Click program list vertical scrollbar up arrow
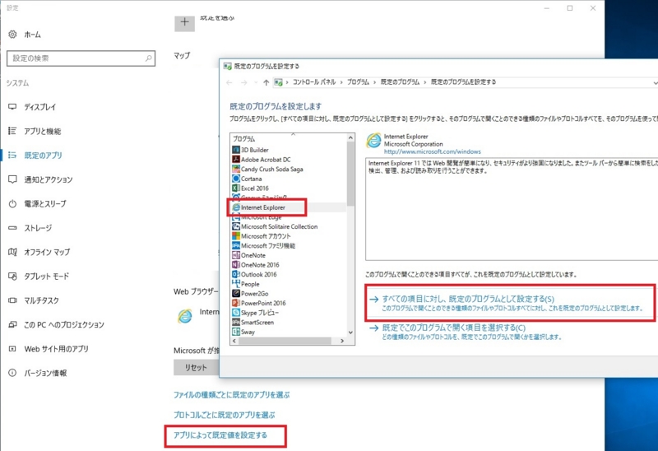 [x=350, y=137]
